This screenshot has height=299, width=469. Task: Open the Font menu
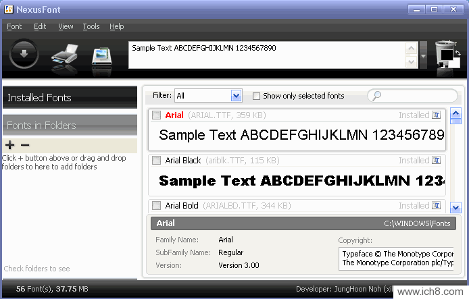[14, 26]
